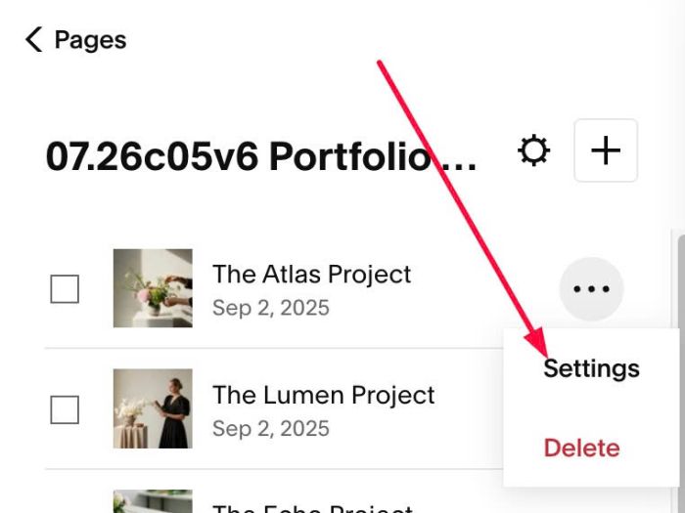Click The Lumen Project woman thumbnail
This screenshot has width=685, height=513.
tap(153, 408)
